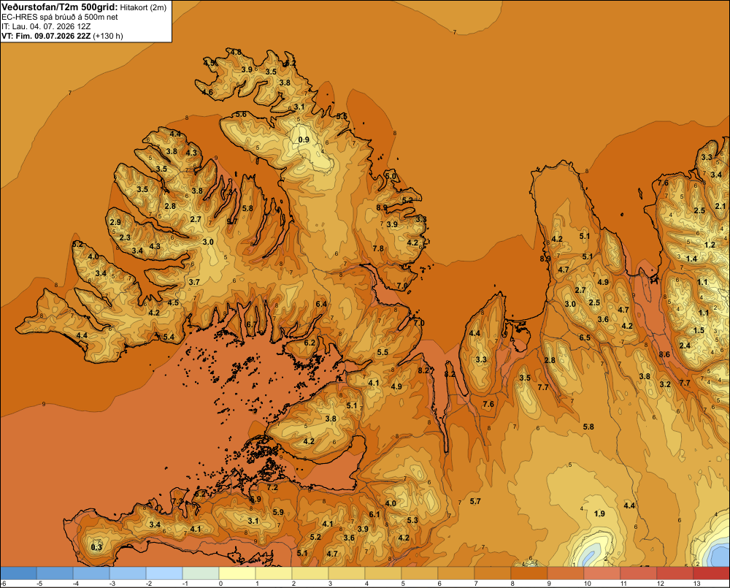The height and width of the screenshot is (588, 730).
Task: Select the dark blue -6 to -5 legend swatch
Action: [18, 573]
